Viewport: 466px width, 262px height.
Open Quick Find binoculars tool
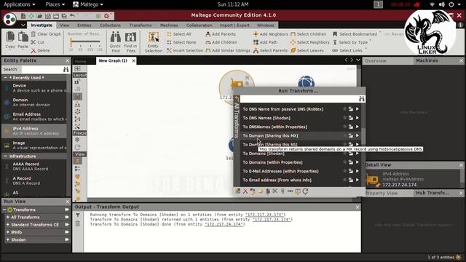(115, 42)
